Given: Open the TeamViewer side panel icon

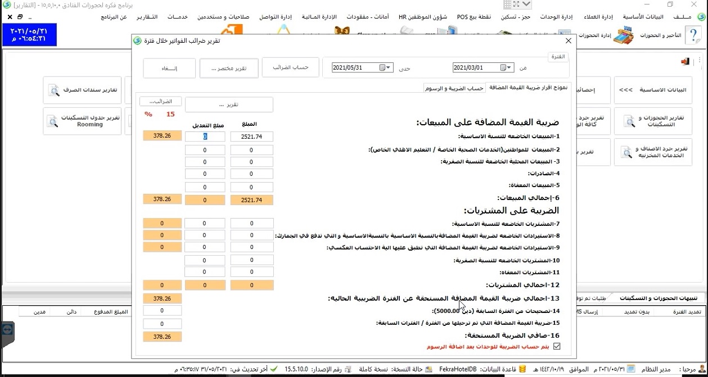Looking at the screenshot, I should click(7, 330).
